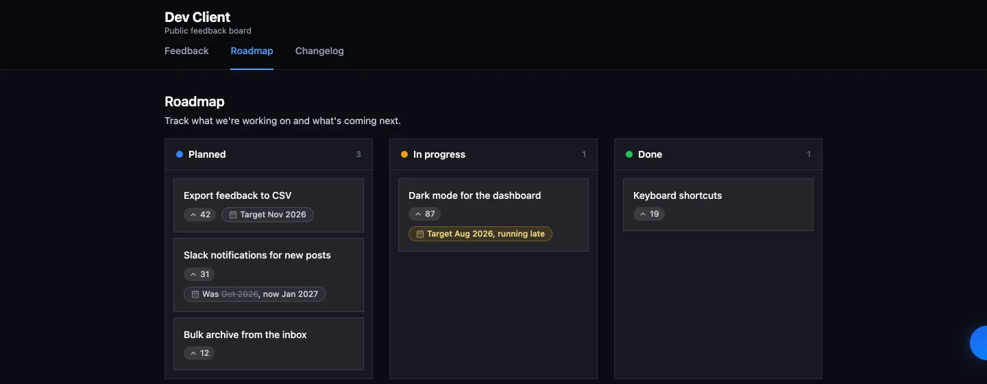Viewport: 987px width, 384px height.
Task: Click the Done column header
Action: pos(718,154)
